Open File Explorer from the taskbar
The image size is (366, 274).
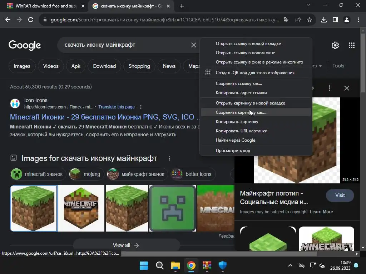point(175,265)
